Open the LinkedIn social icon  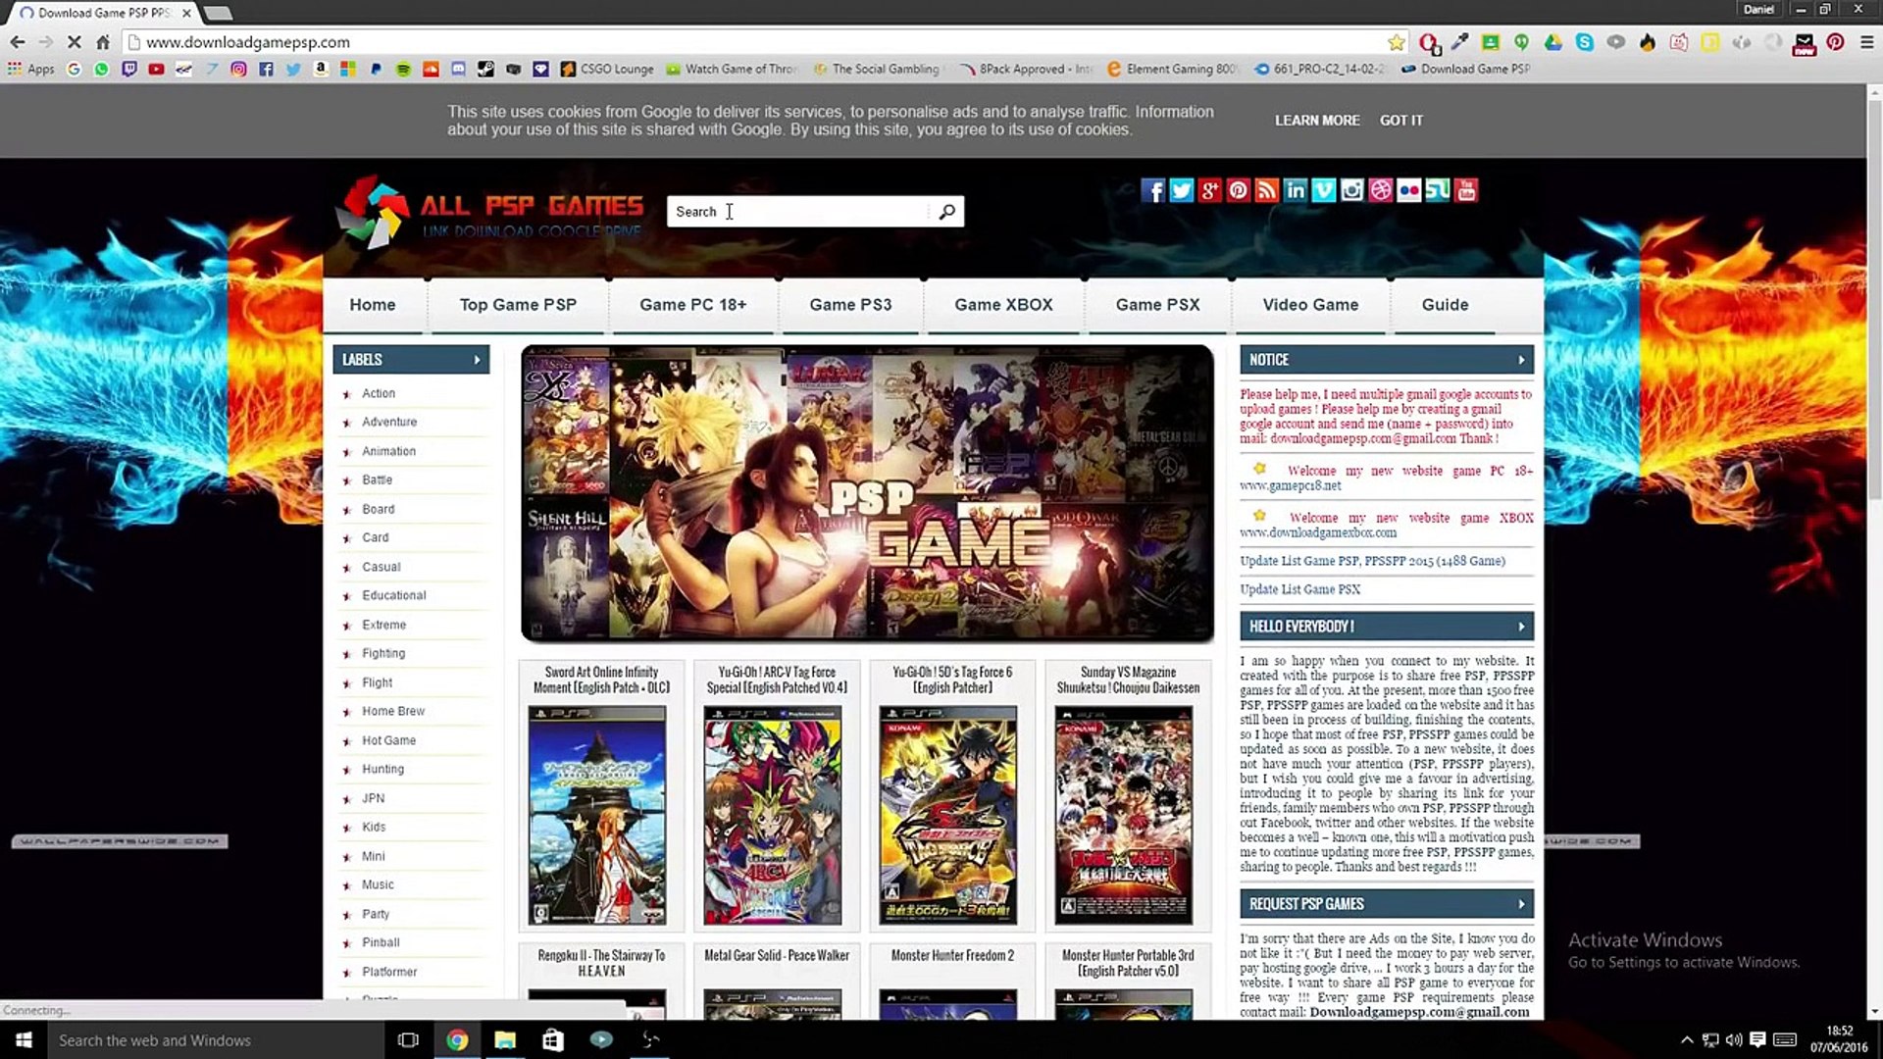click(x=1295, y=190)
